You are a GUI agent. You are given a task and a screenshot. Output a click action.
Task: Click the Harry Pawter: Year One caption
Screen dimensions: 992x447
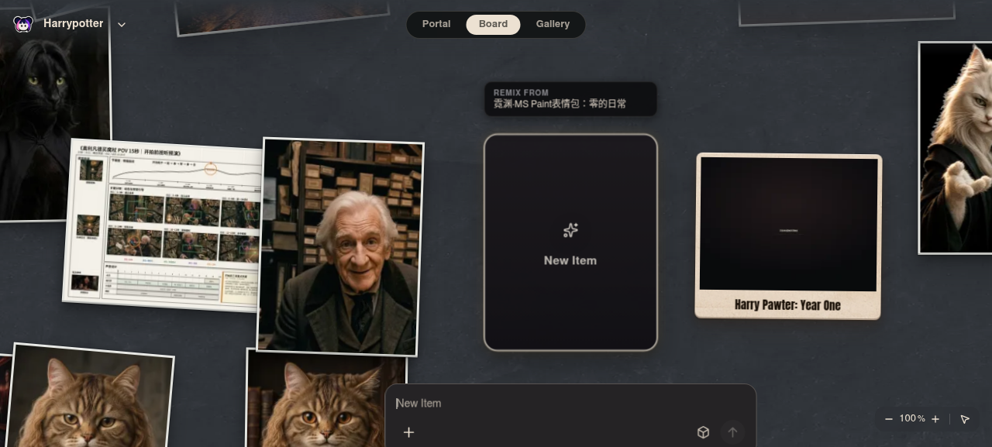[787, 305]
